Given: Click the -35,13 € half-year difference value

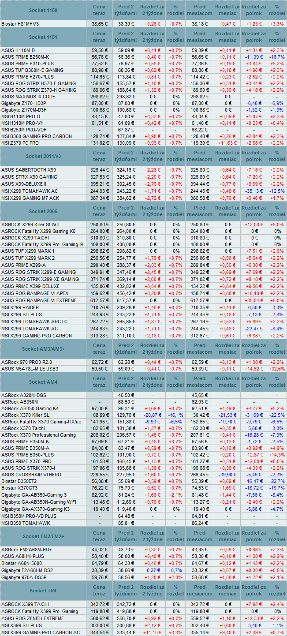Looking at the screenshot, I should point(254,191).
